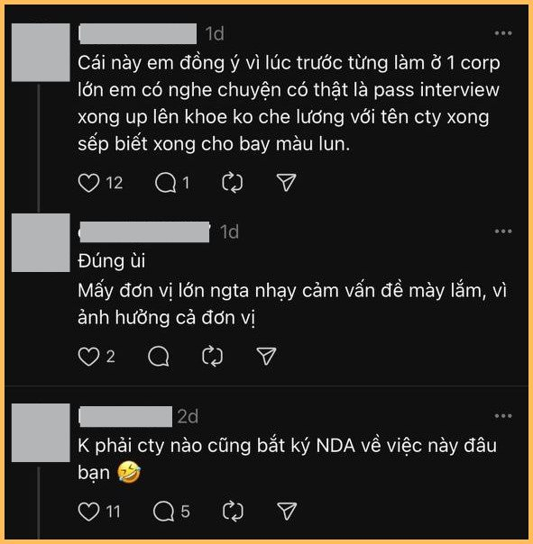Viewport: 533px width, 544px height.
Task: Open the NDA commenter's avatar
Action: (41, 432)
